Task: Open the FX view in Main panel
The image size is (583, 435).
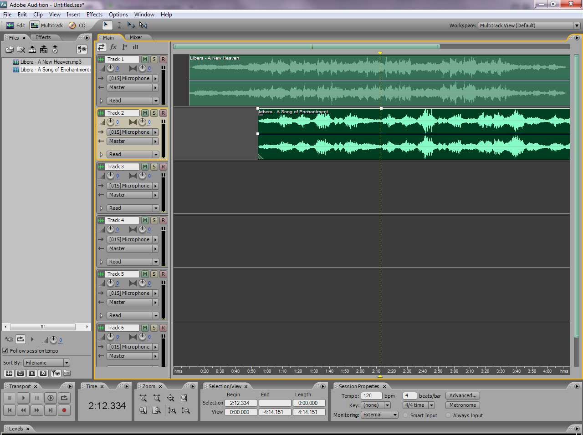Action: tap(113, 47)
